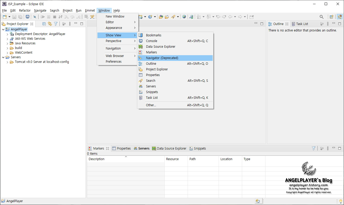
Task: Select Other... in Show View submenu
Action: [x=175, y=105]
